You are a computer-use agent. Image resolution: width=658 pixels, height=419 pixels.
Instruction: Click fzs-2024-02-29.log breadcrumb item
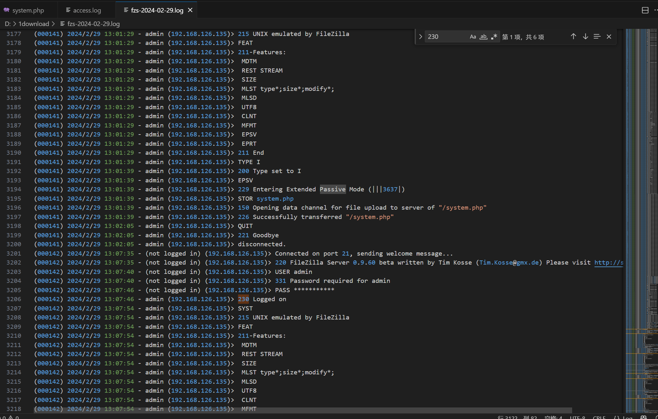[93, 24]
